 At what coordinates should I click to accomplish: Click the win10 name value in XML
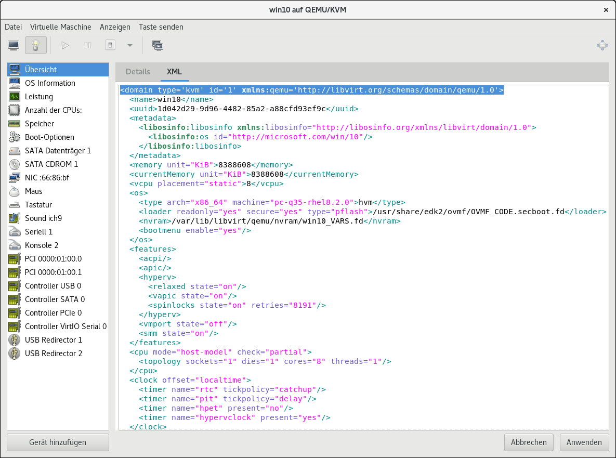pyautogui.click(x=169, y=99)
